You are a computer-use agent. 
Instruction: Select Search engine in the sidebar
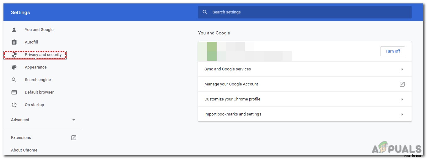click(x=38, y=80)
